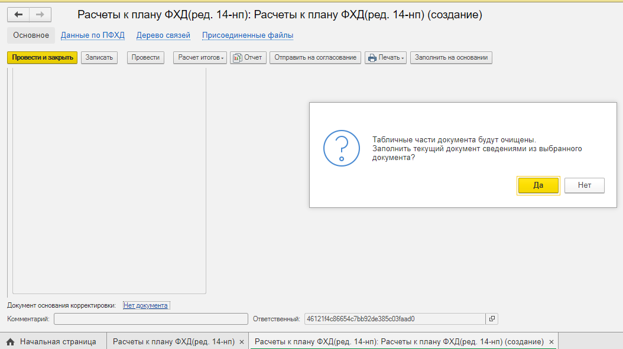Image resolution: width=623 pixels, height=349 pixels.
Task: Open the Нет документа link
Action: (x=146, y=305)
